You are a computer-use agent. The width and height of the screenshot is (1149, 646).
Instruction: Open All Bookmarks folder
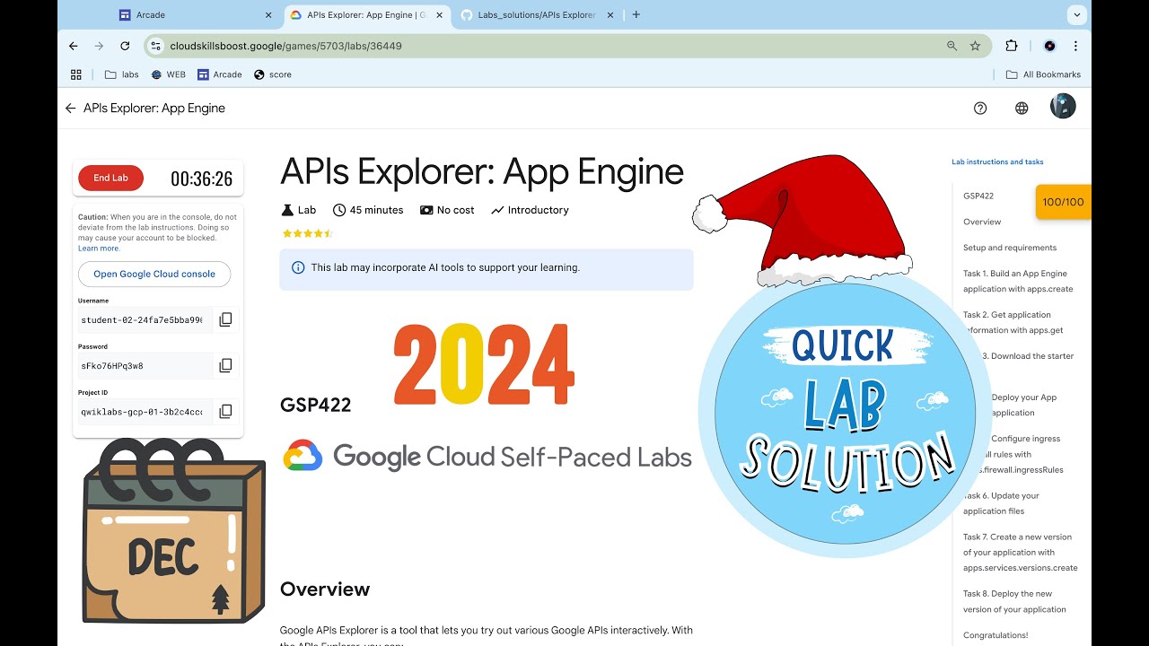1043,74
